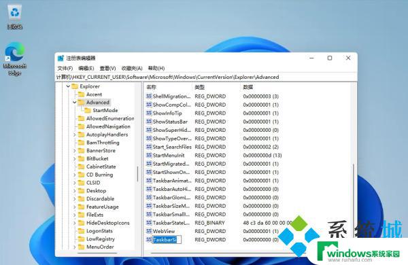Select the AllowedNavigation key
Viewport: 408px width, 265px height.
coord(104,126)
